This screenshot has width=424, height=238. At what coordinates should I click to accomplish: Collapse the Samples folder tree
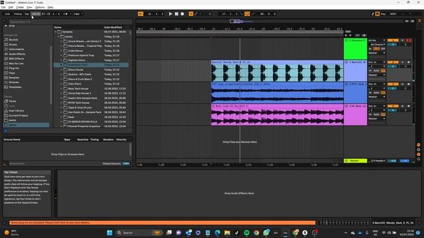pyautogui.click(x=56, y=32)
